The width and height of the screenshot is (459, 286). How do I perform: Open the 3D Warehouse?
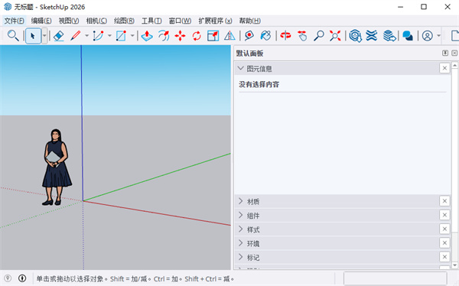point(356,36)
